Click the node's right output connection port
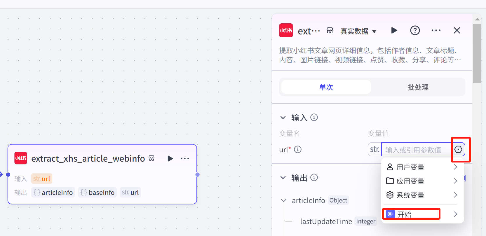 click(197, 174)
